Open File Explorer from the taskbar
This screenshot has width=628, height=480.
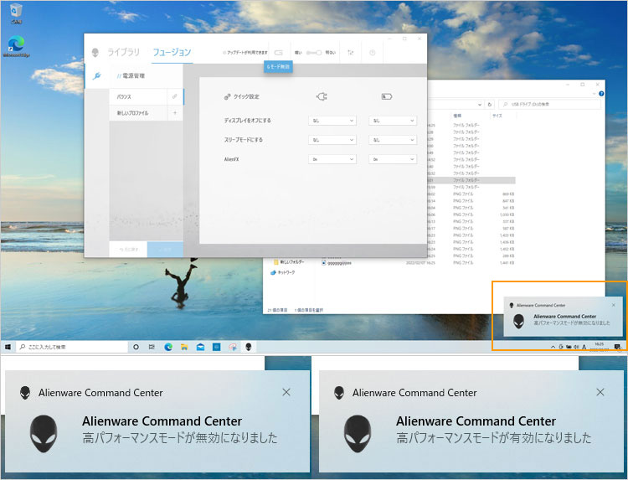pos(184,347)
